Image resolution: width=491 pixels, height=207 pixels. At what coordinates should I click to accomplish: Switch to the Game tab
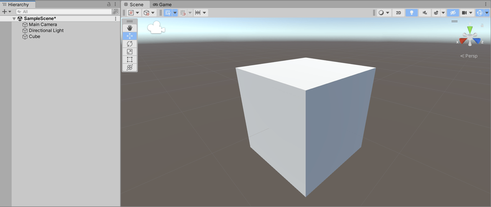(163, 5)
